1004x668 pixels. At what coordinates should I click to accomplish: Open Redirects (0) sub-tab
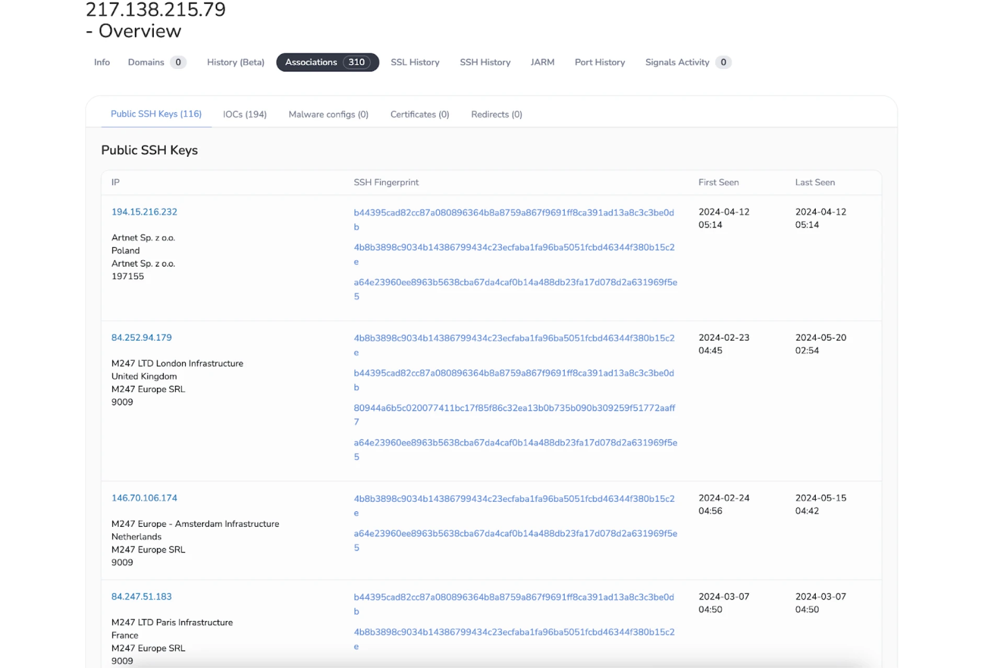tap(496, 114)
